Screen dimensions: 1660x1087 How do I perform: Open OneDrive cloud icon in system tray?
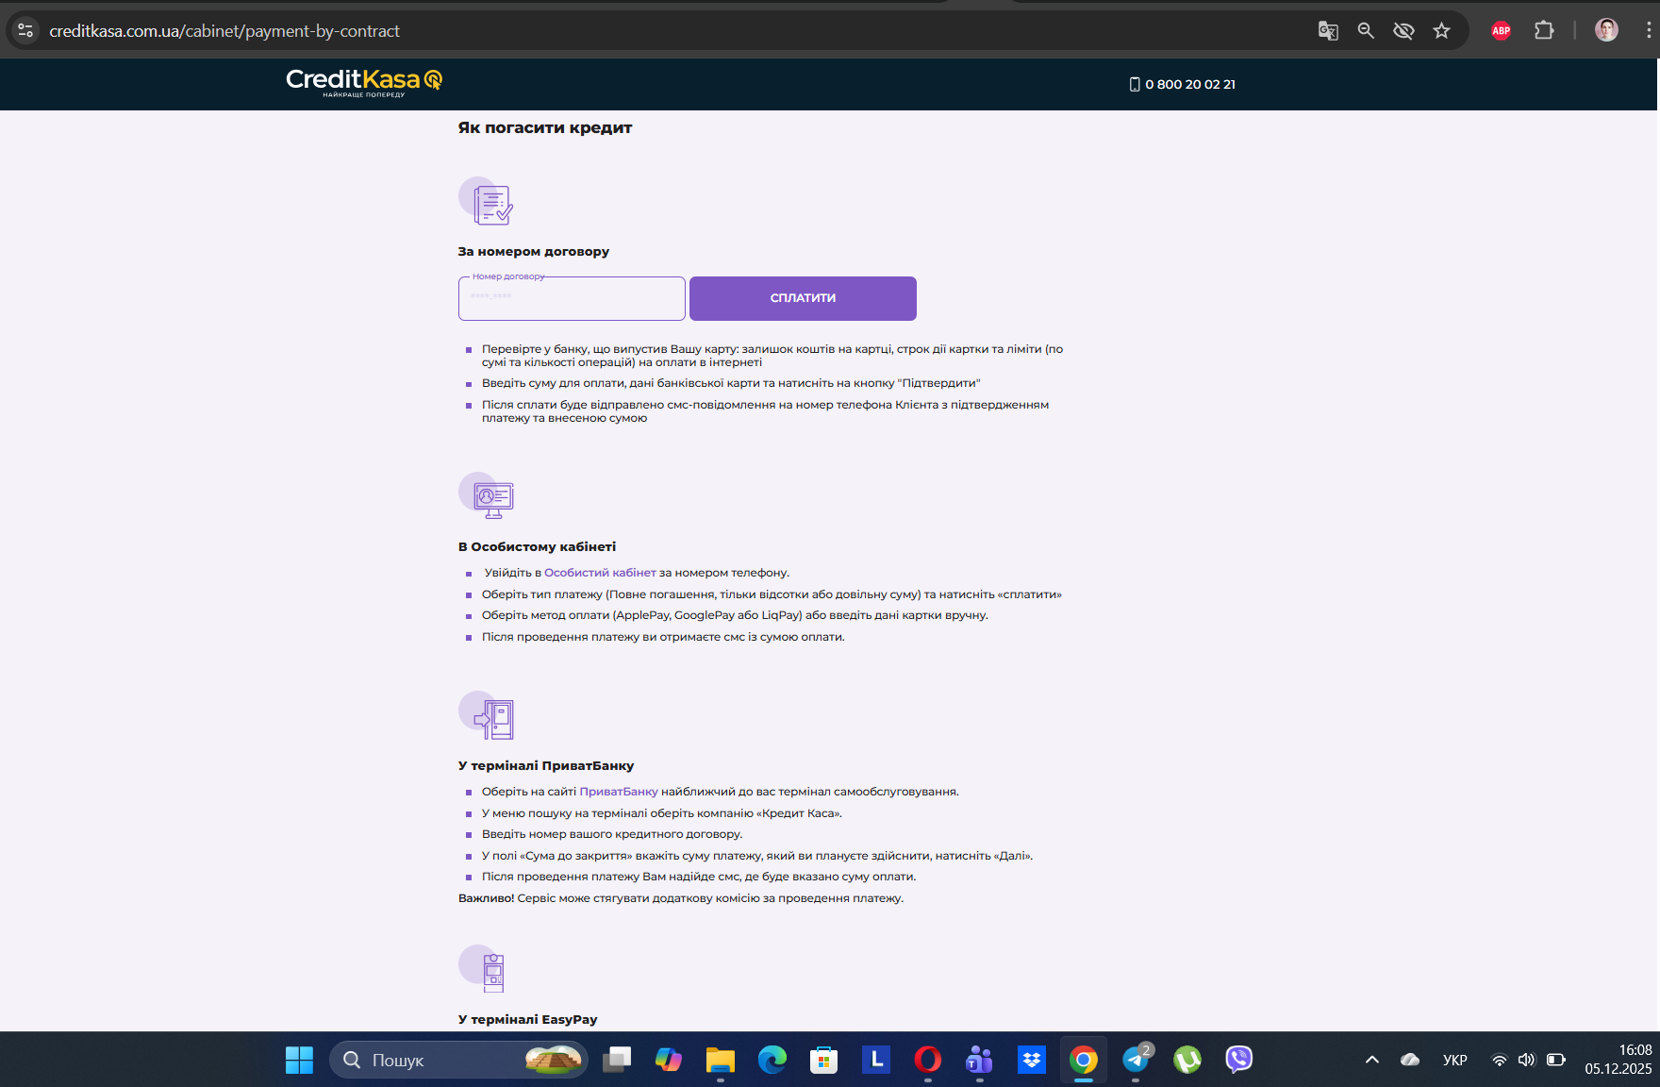(1410, 1060)
